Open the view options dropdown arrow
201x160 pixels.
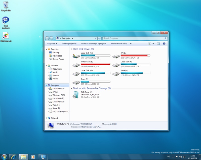[153, 44]
